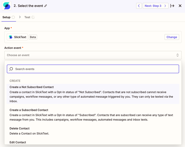The image size is (185, 147).
Task: Click the Test clock status icon
Action: tap(33, 17)
